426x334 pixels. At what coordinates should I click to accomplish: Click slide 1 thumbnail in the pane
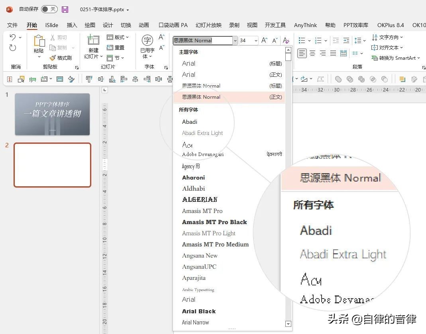(52, 114)
